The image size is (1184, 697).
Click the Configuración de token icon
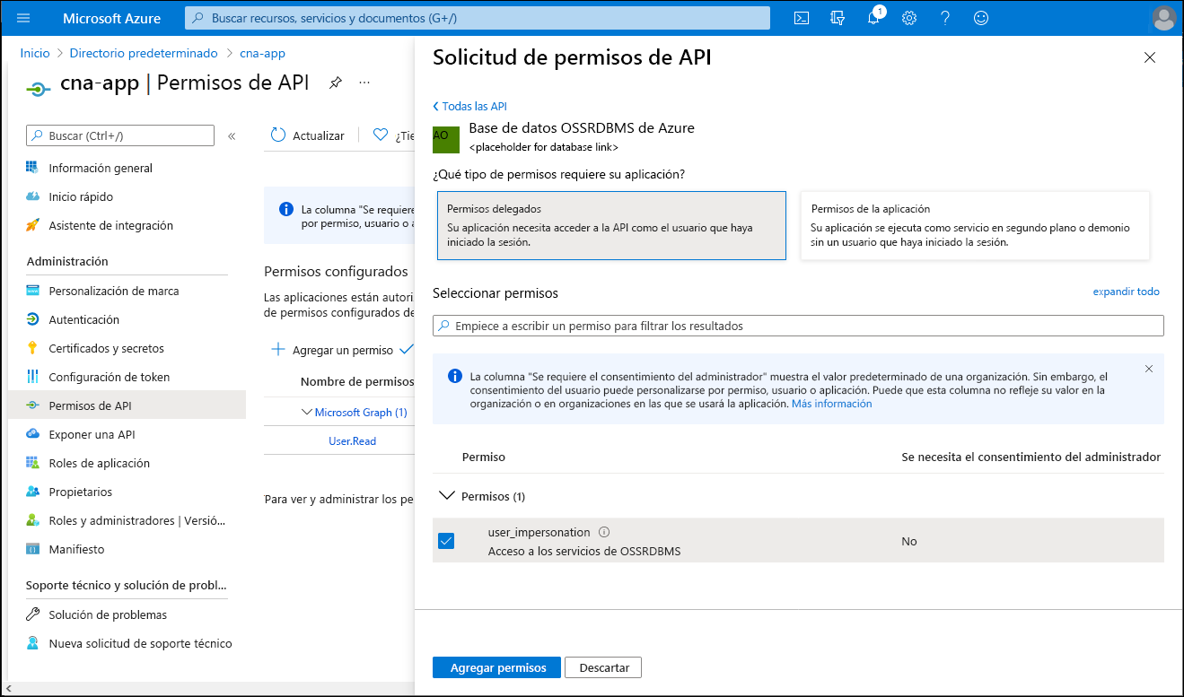32,377
